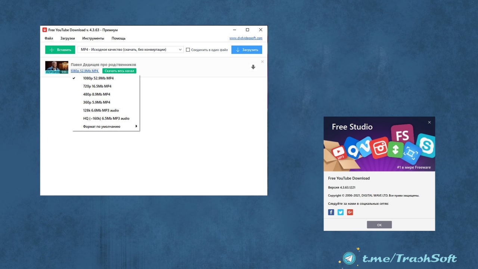Open the Инструменты menu
Viewport: 478px width, 269px height.
click(x=93, y=38)
